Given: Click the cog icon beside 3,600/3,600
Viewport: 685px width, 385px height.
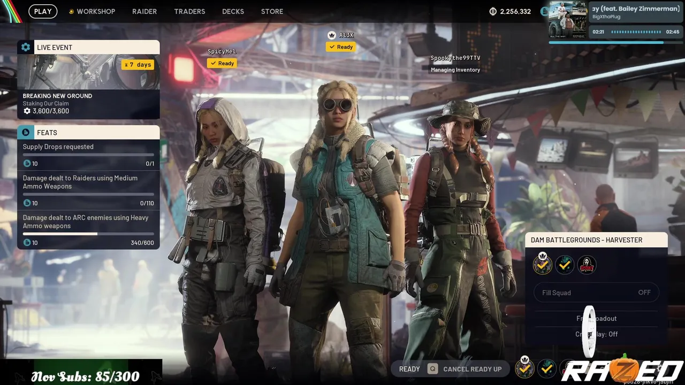Looking at the screenshot, I should click(x=27, y=111).
